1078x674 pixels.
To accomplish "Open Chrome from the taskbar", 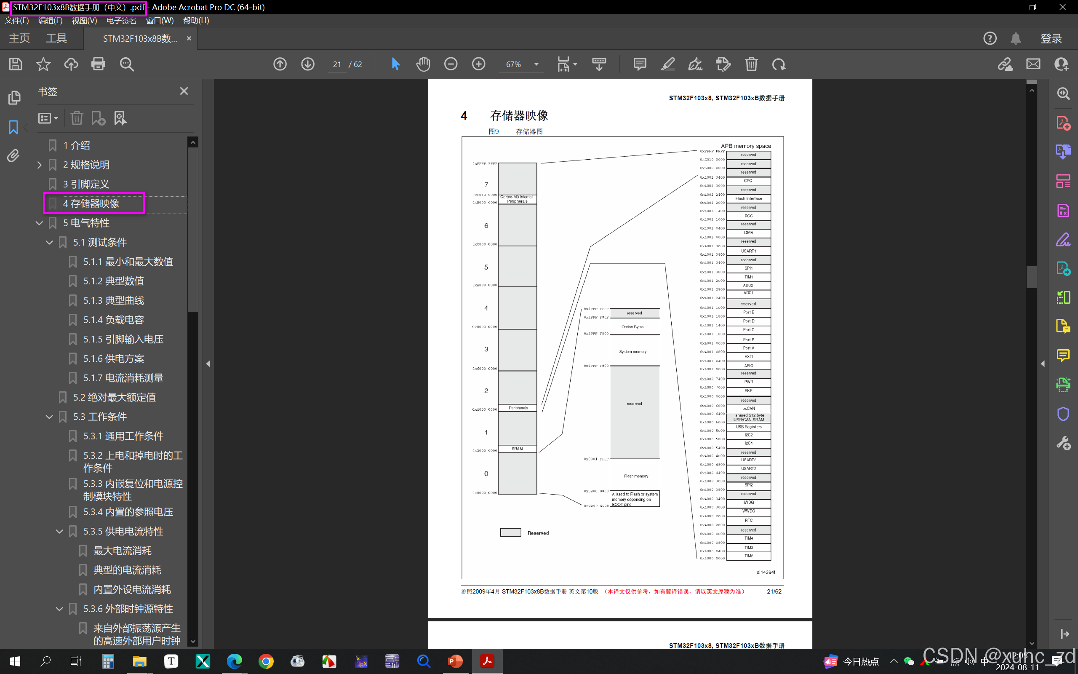I will (x=266, y=661).
